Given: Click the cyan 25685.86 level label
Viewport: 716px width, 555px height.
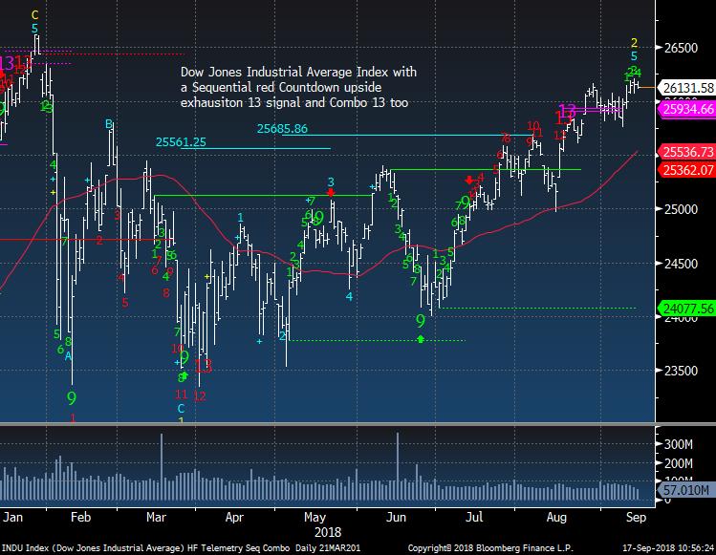Looking at the screenshot, I should click(282, 129).
